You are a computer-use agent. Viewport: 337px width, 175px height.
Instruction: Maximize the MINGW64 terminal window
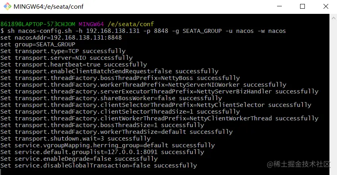click(x=302, y=6)
